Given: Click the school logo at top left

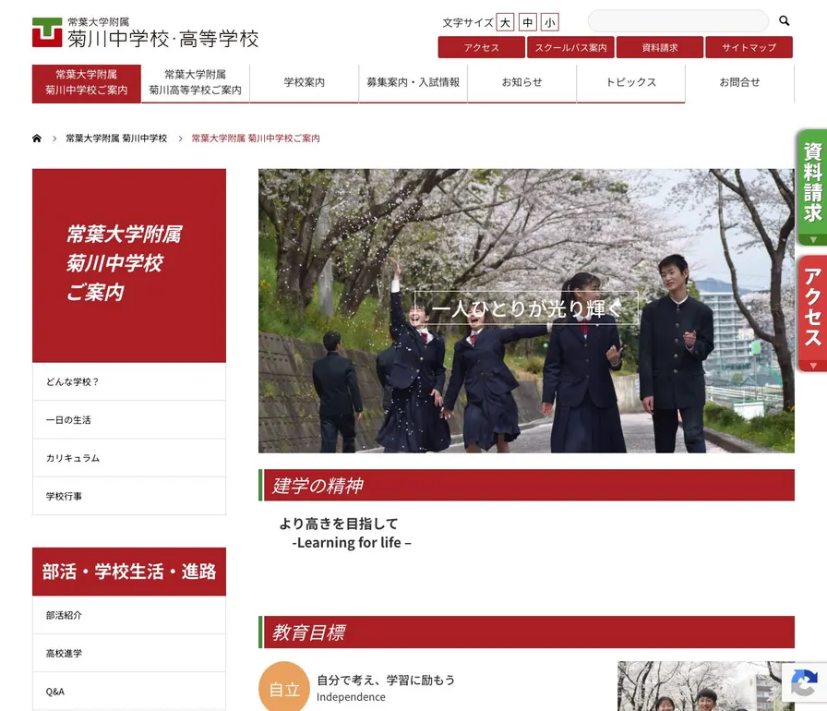Looking at the screenshot, I should click(x=145, y=32).
